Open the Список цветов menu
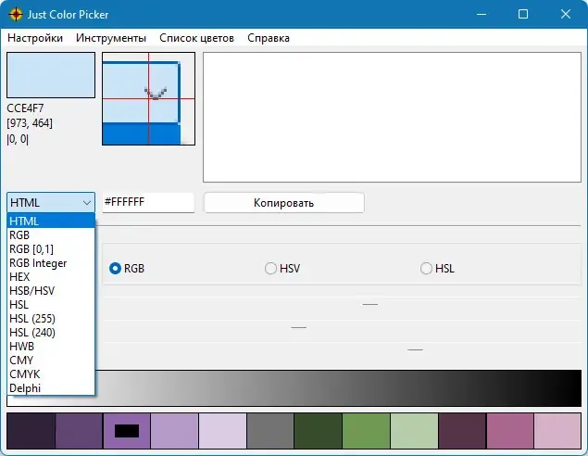Screen dimensions: 588x456 (196, 38)
